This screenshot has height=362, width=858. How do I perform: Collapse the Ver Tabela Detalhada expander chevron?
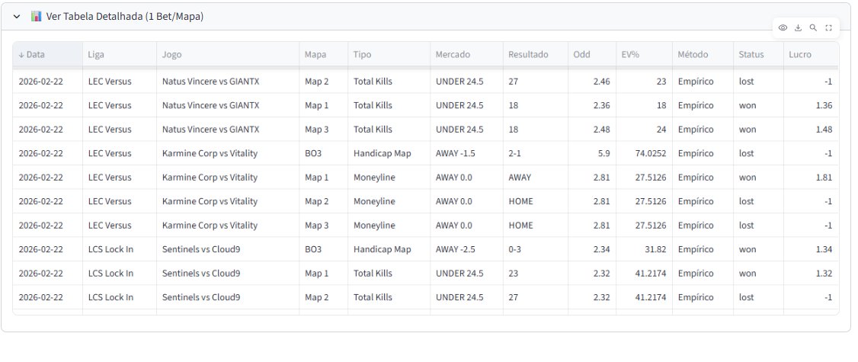coord(17,17)
